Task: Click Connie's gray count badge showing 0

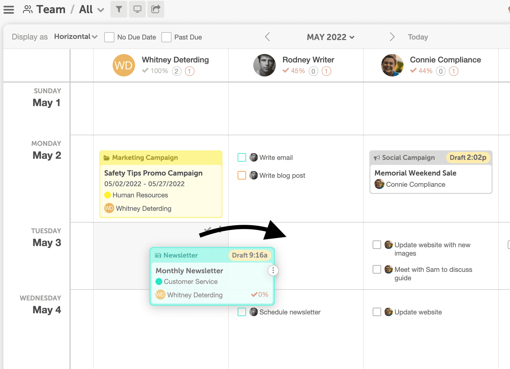Action: [441, 71]
